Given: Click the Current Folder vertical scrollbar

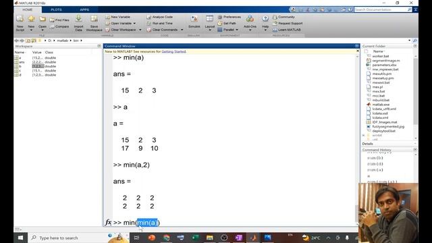Looking at the screenshot, I should (416, 91).
